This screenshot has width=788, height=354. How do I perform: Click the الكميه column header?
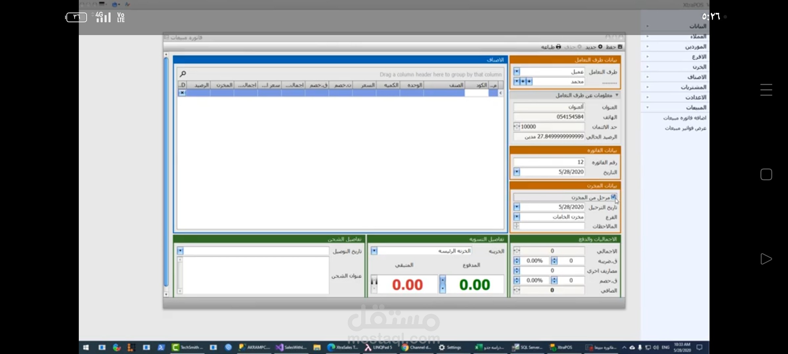coord(388,85)
